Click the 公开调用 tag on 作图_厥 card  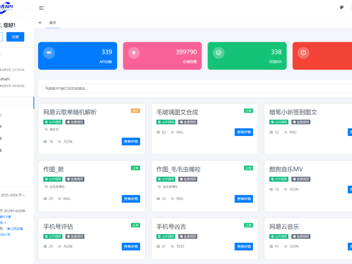coord(53,179)
